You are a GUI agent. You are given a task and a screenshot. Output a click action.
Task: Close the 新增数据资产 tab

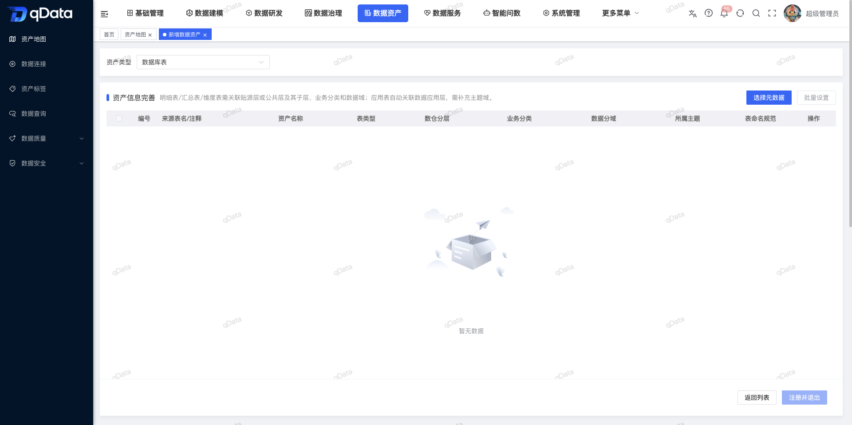coord(205,35)
